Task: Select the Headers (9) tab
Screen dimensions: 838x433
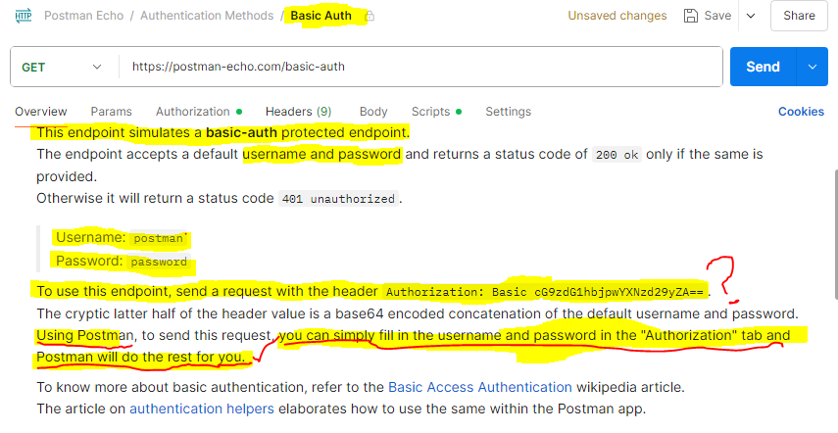Action: 298,112
